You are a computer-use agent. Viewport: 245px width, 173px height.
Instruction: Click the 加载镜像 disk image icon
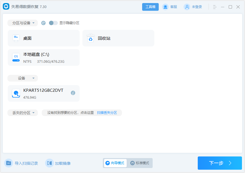49,163
